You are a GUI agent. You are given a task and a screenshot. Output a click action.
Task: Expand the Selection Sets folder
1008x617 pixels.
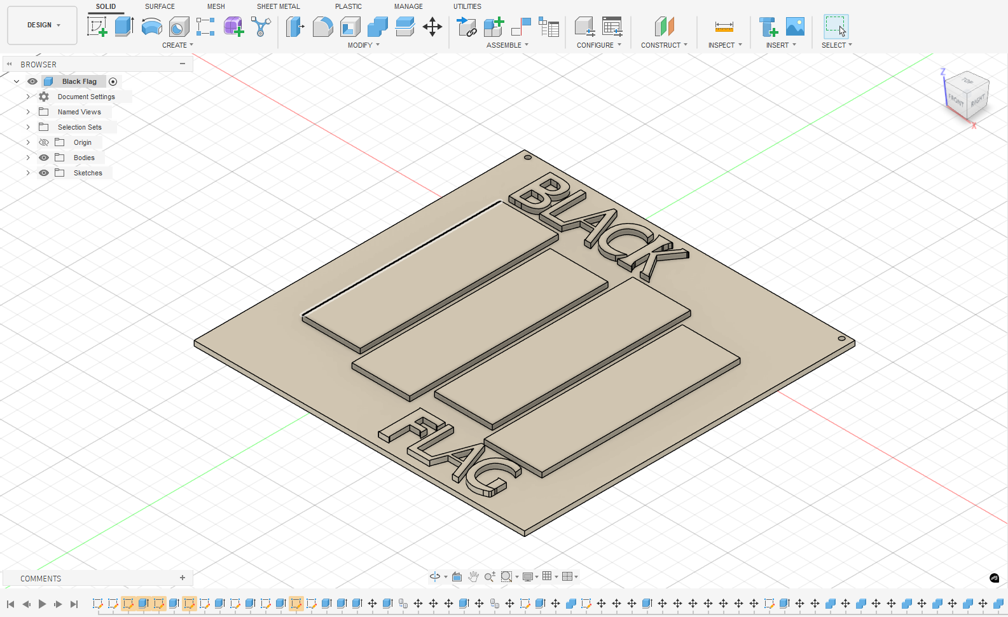point(28,127)
